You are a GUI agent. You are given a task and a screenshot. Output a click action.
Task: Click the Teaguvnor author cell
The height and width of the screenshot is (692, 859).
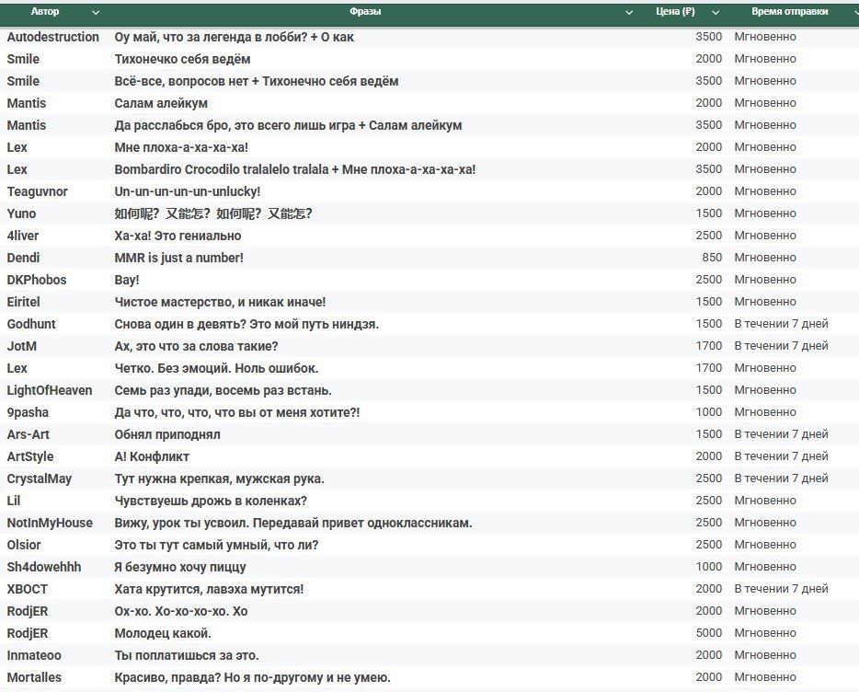pyautogui.click(x=37, y=191)
